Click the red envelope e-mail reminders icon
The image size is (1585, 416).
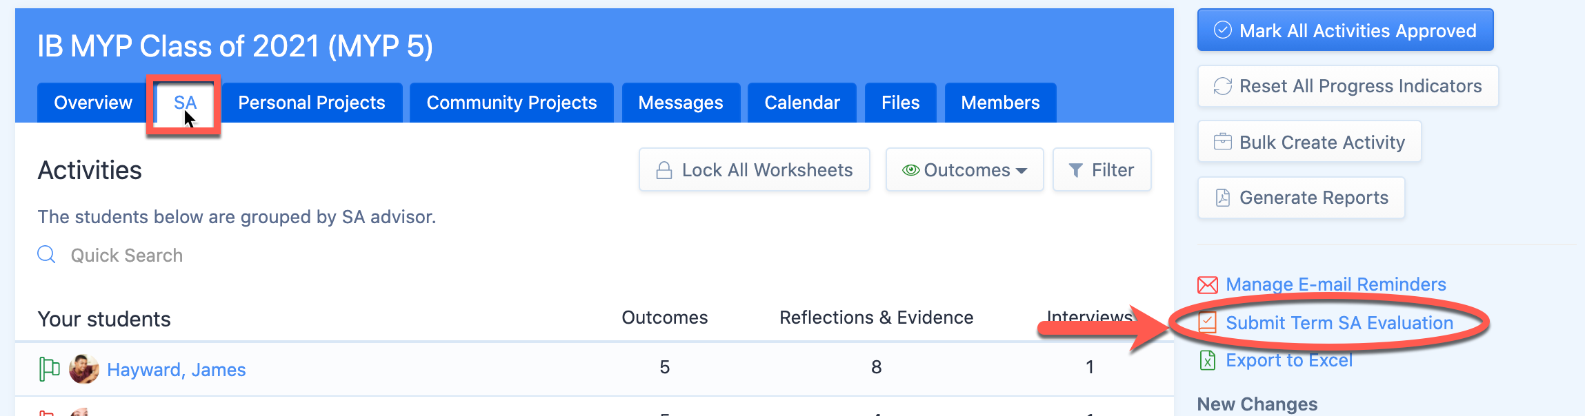pyautogui.click(x=1208, y=284)
